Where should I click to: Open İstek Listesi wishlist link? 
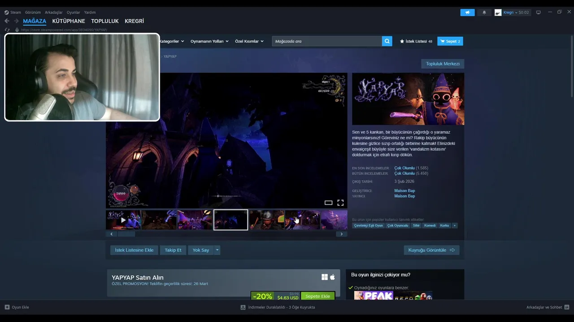416,41
